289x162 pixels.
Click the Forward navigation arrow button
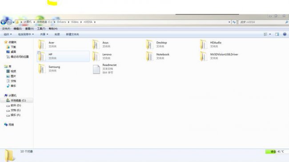coord(9,22)
